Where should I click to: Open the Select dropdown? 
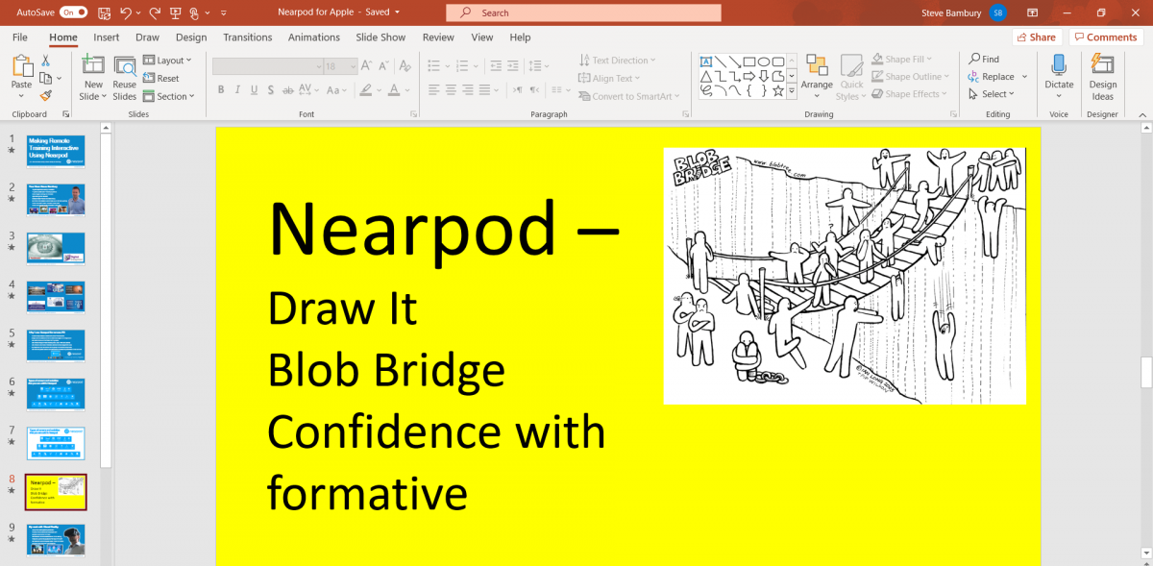[x=993, y=94]
